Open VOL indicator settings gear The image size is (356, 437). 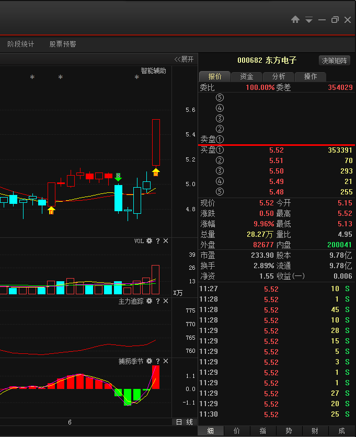[x=150, y=241]
